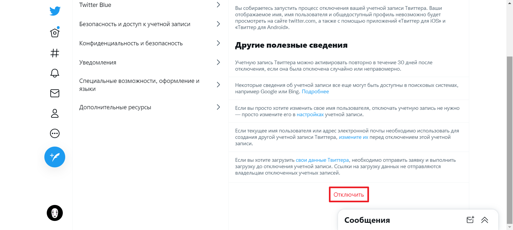Open the More options three-dots icon
The width and height of the screenshot is (513, 230).
pyautogui.click(x=55, y=134)
